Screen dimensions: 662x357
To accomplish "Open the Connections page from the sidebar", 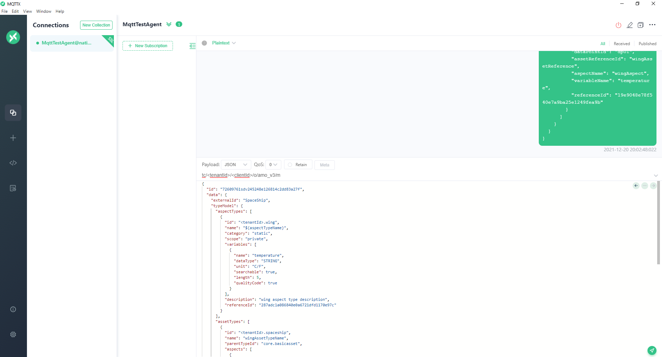I will [13, 113].
